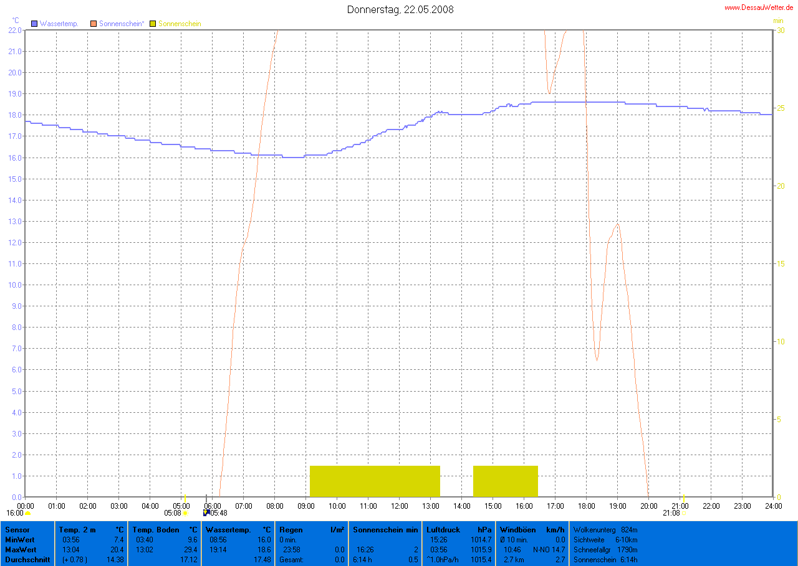This screenshot has width=798, height=566.
Task: Click the sunrise sun icon at 05:08
Action: 185,513
